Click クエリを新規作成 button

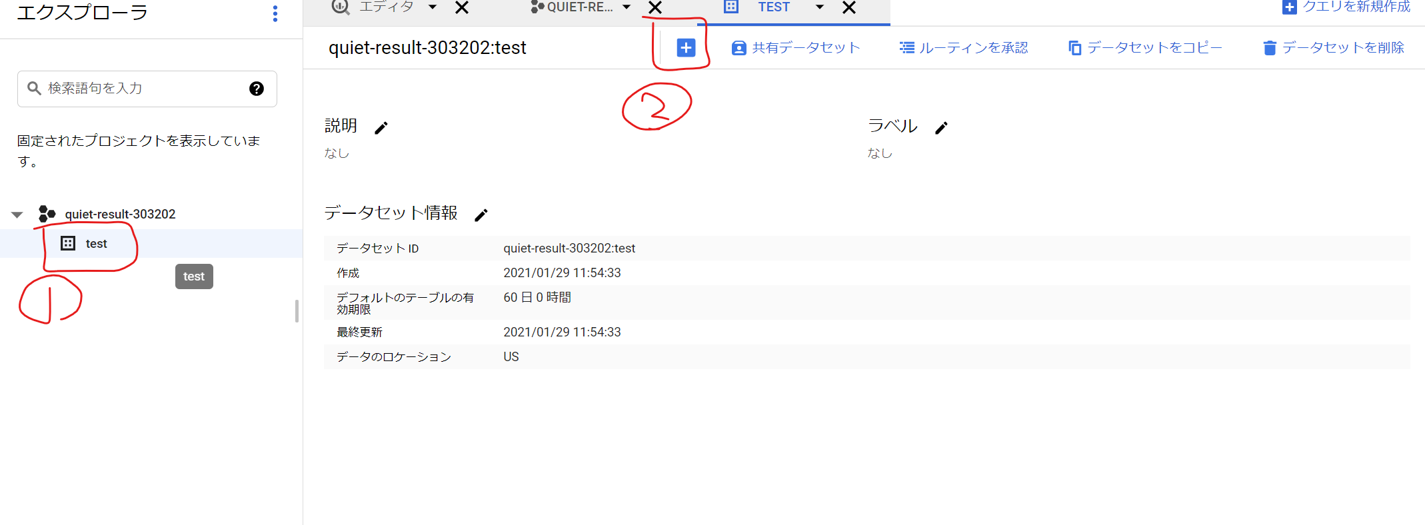click(1346, 7)
